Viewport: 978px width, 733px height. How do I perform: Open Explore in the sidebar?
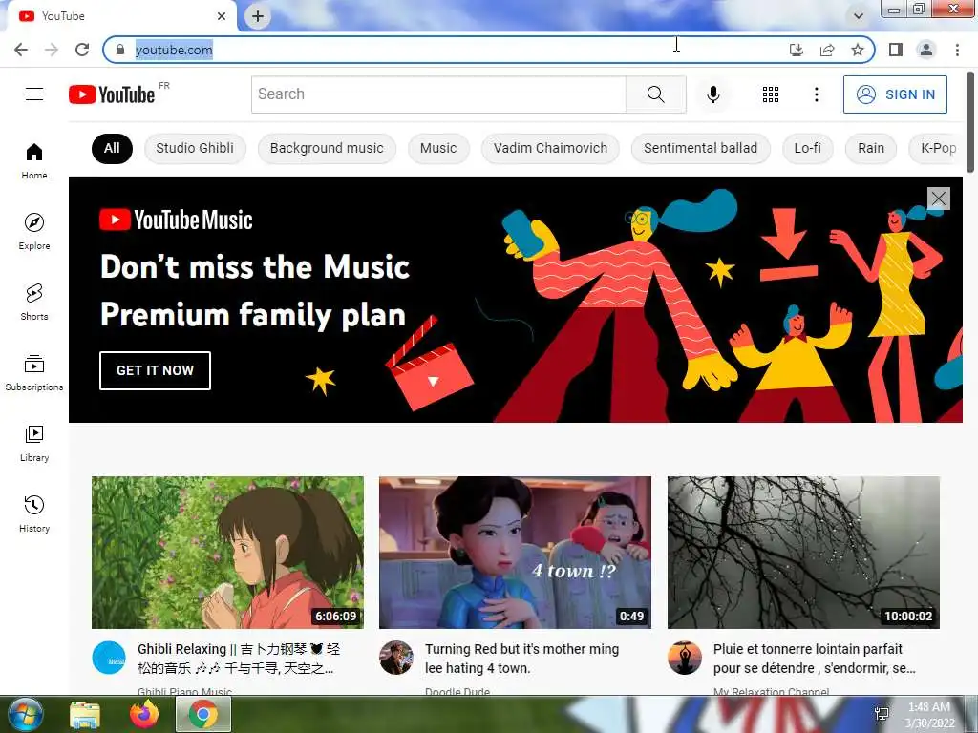(x=34, y=231)
